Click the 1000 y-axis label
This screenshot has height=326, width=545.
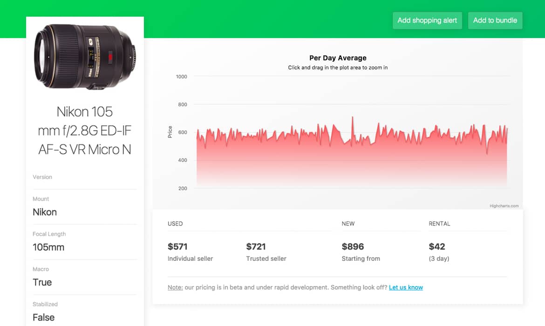(182, 77)
